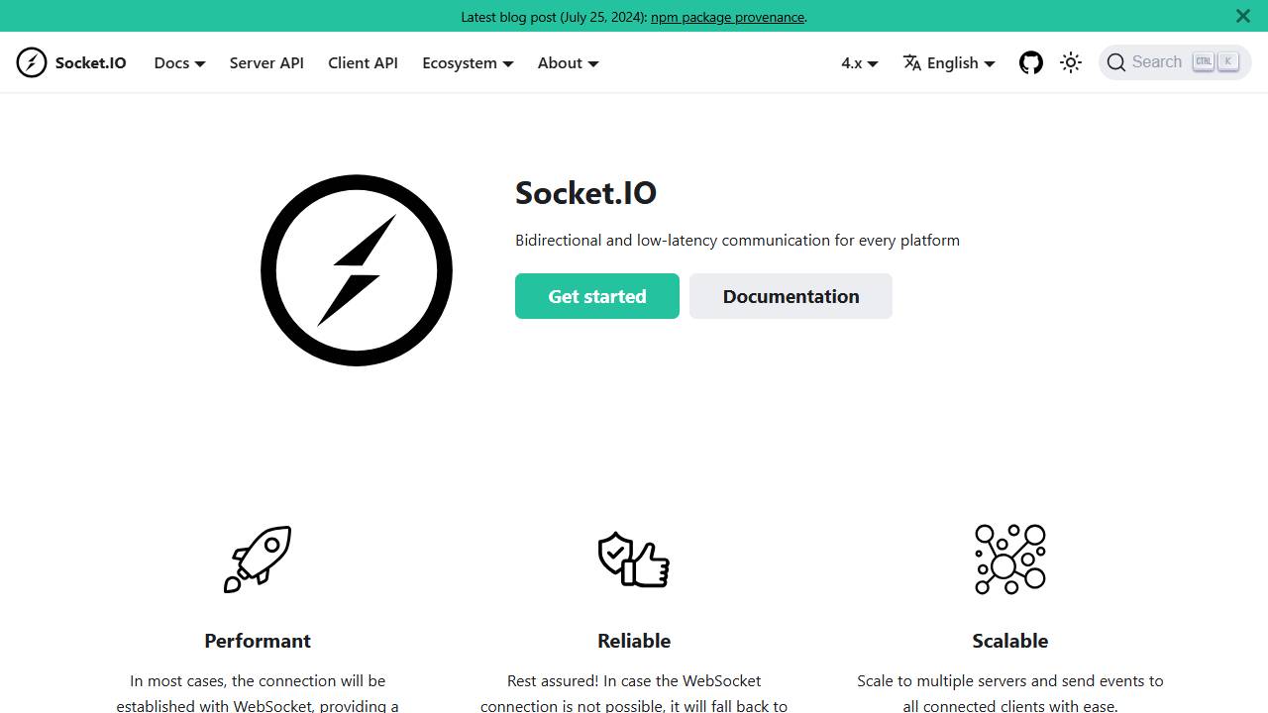Click the Socket.IO logo in navbar
This screenshot has height=713, width=1268.
(32, 62)
